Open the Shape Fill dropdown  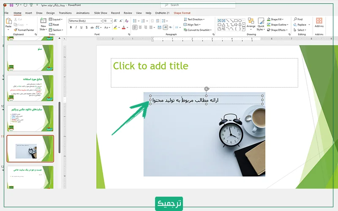coord(275,19)
